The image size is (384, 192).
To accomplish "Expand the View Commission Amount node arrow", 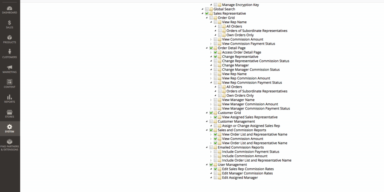I will click(211, 39).
